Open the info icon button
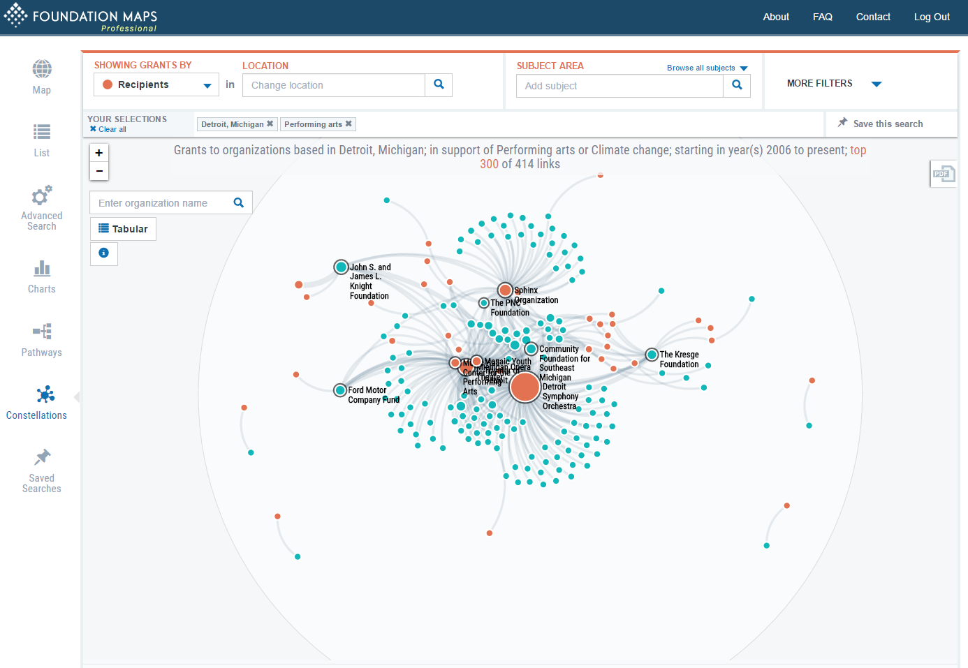 click(x=104, y=253)
